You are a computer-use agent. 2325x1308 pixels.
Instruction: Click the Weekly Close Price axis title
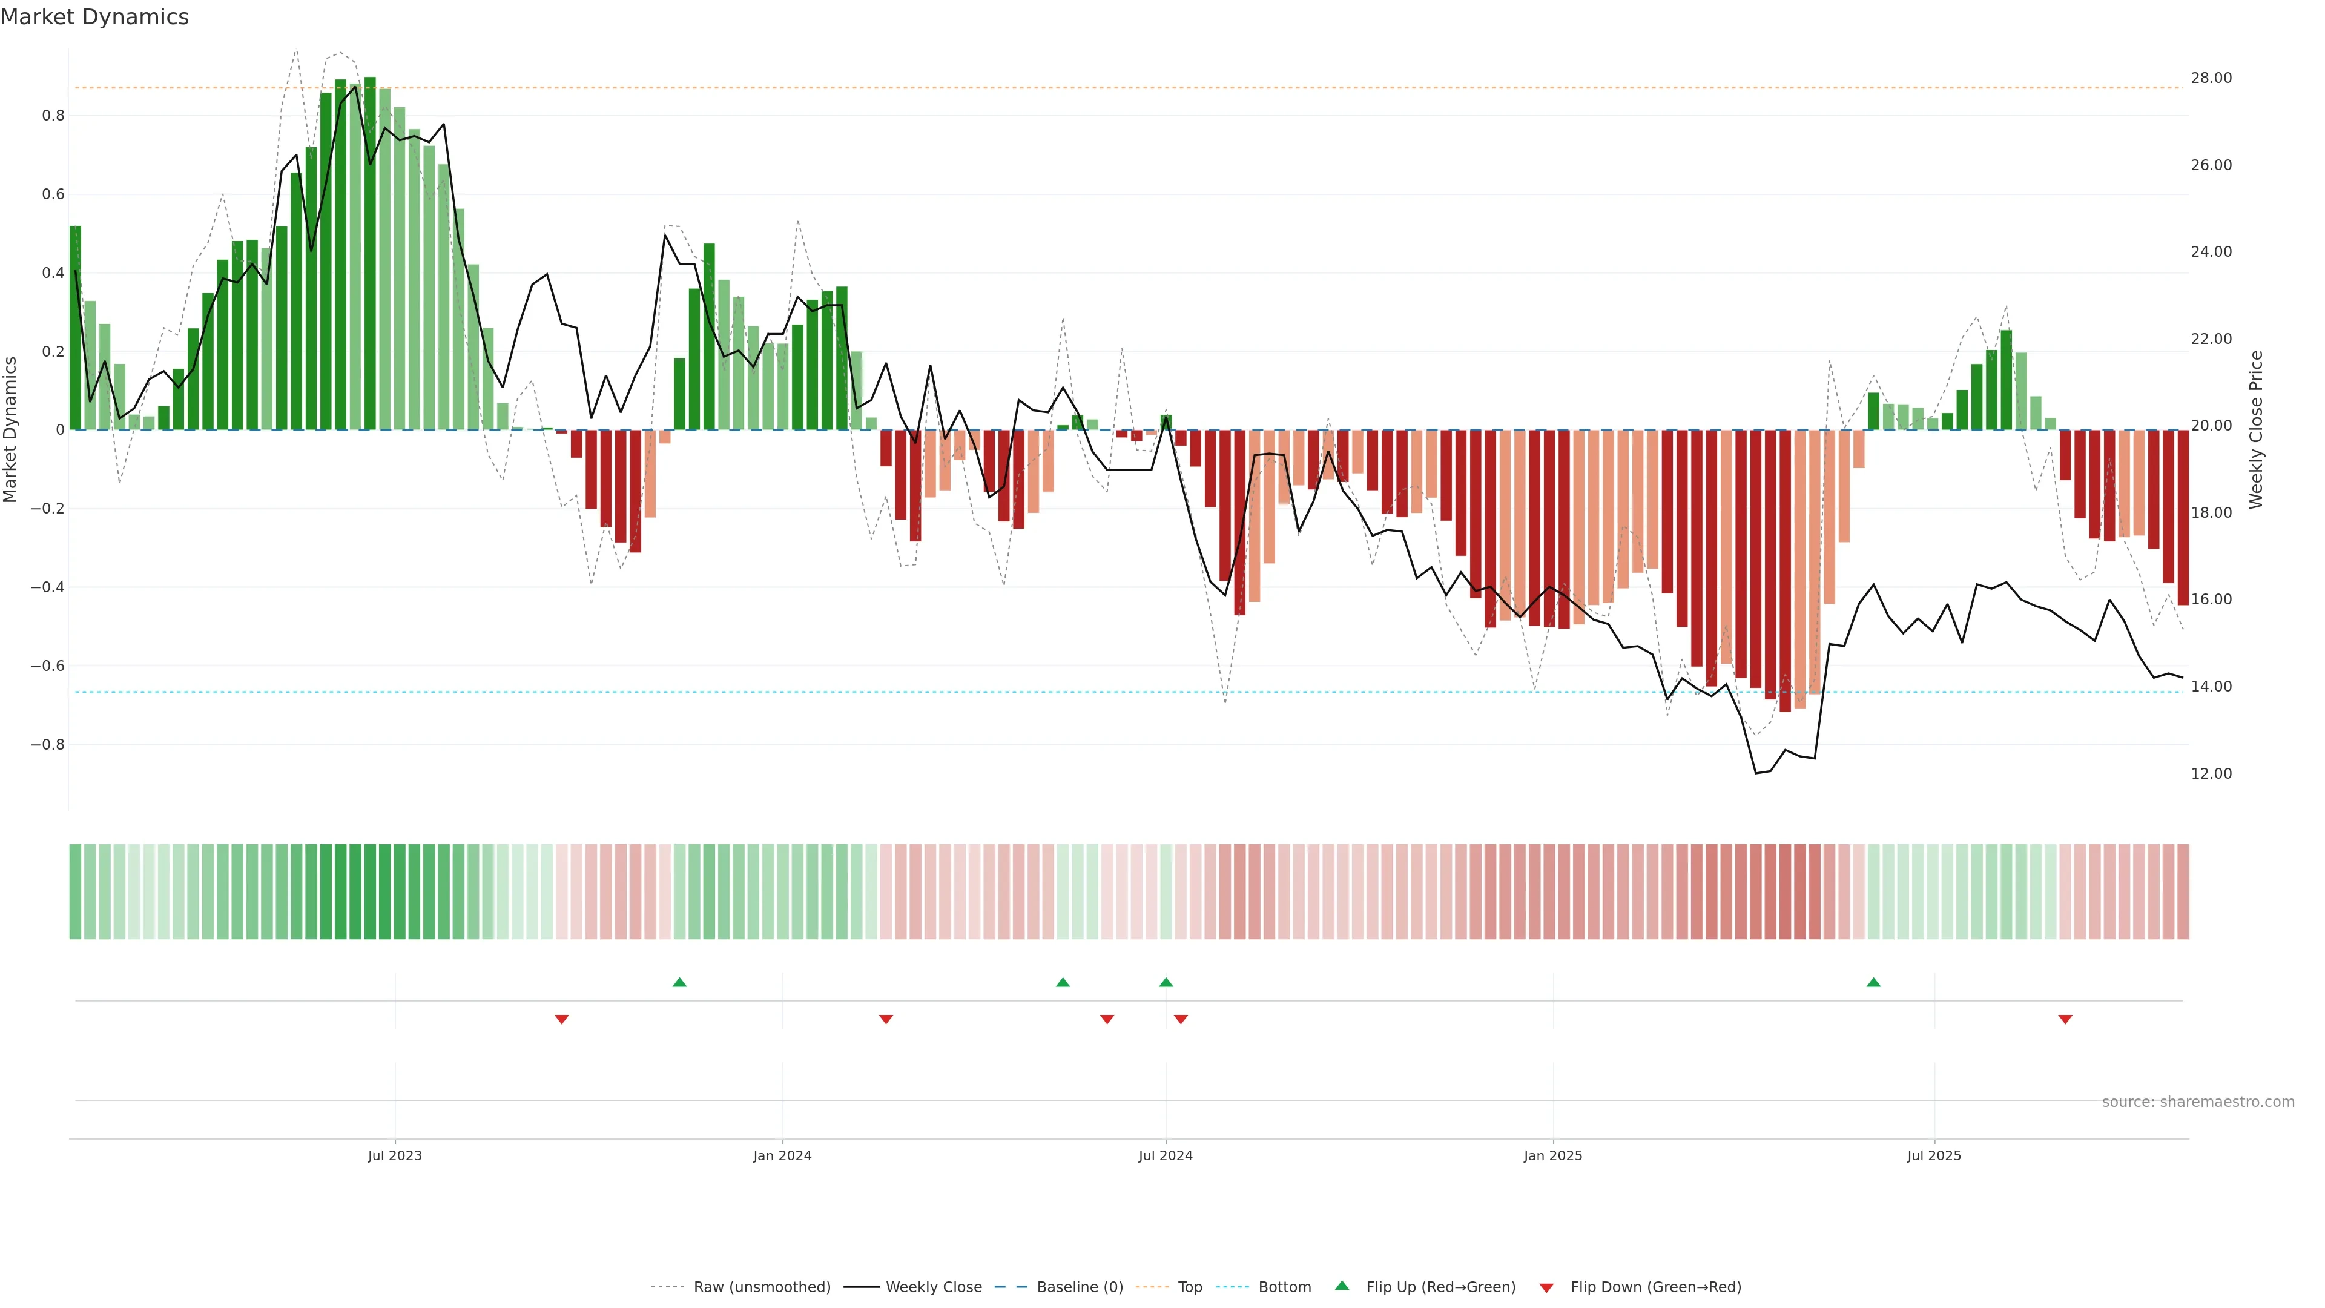2257,430
